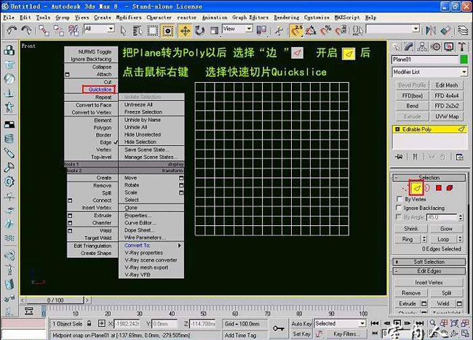
Task: Open the Modifiers menu
Action: coord(129,17)
